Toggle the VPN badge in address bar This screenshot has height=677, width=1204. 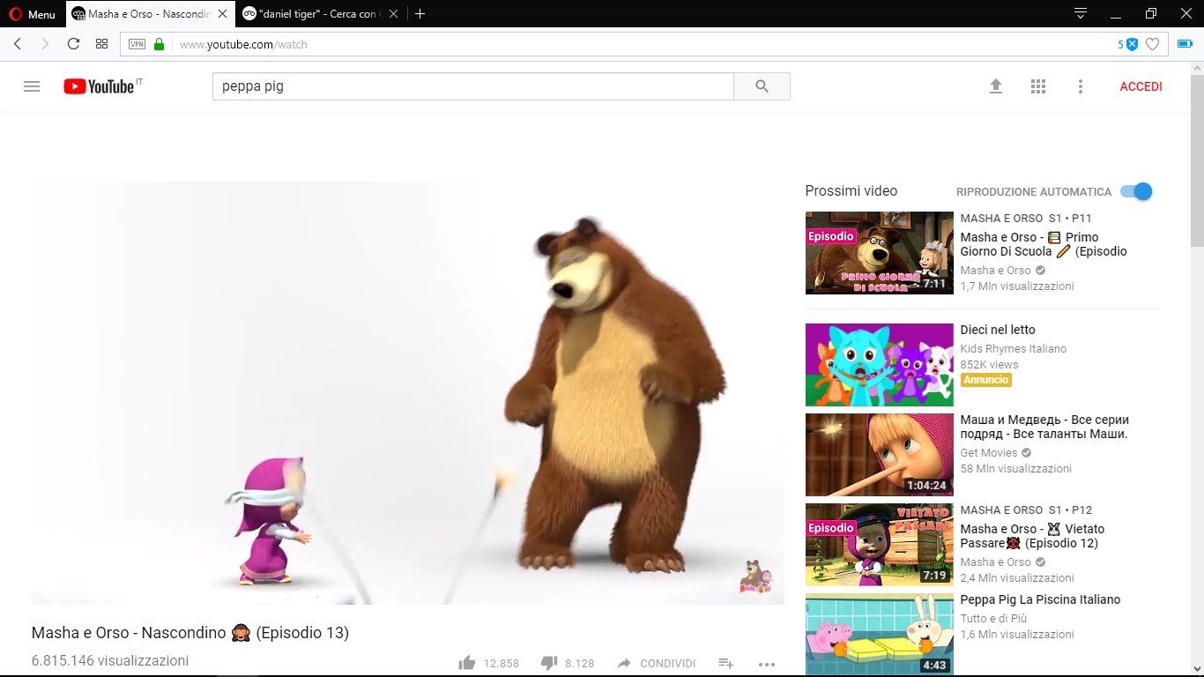[137, 44]
